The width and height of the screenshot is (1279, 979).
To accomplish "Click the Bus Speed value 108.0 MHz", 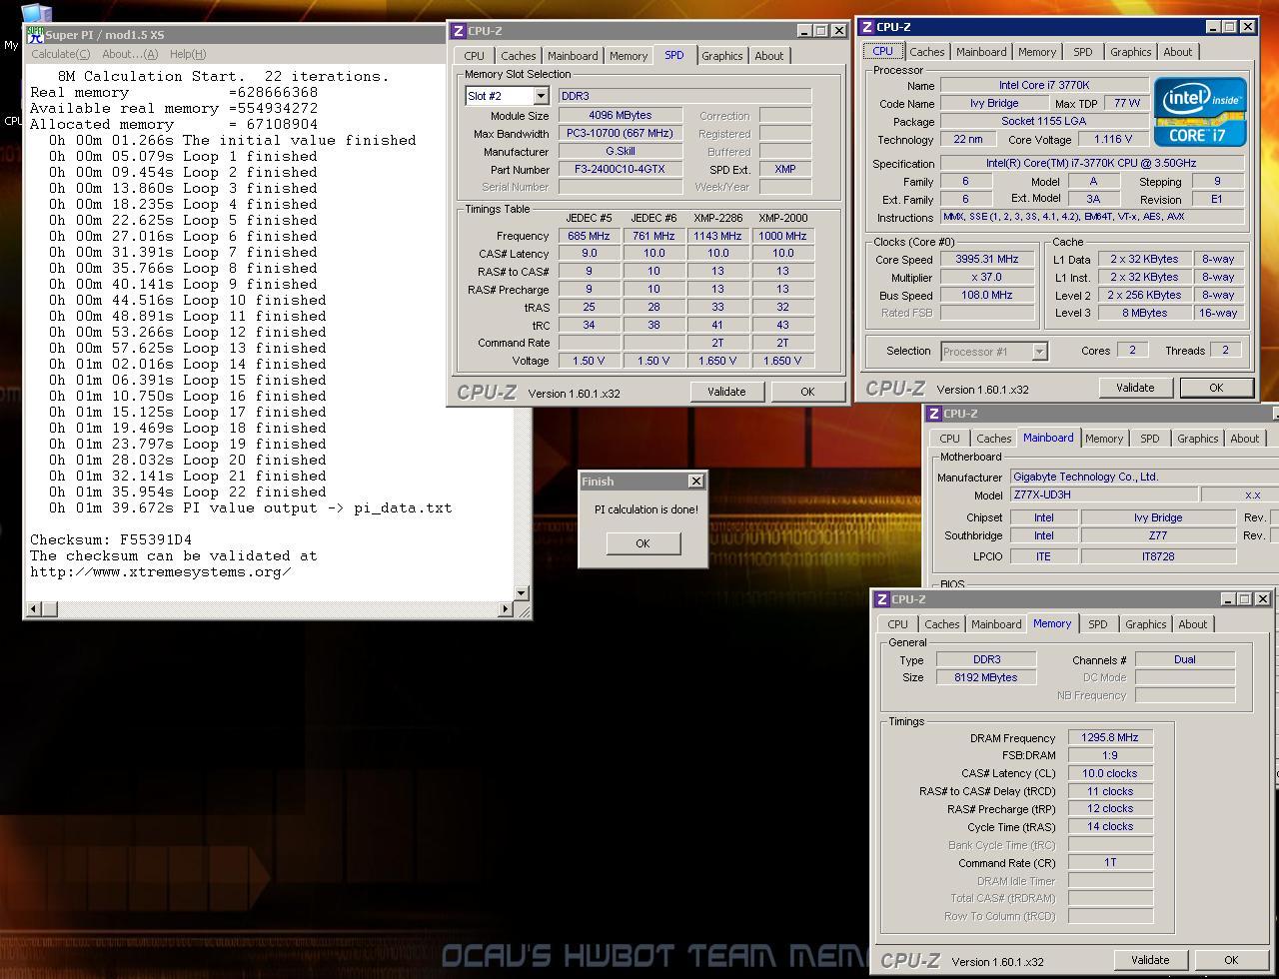I will click(986, 296).
